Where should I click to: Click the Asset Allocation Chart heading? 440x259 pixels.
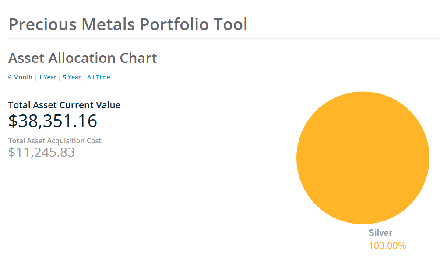pos(83,58)
